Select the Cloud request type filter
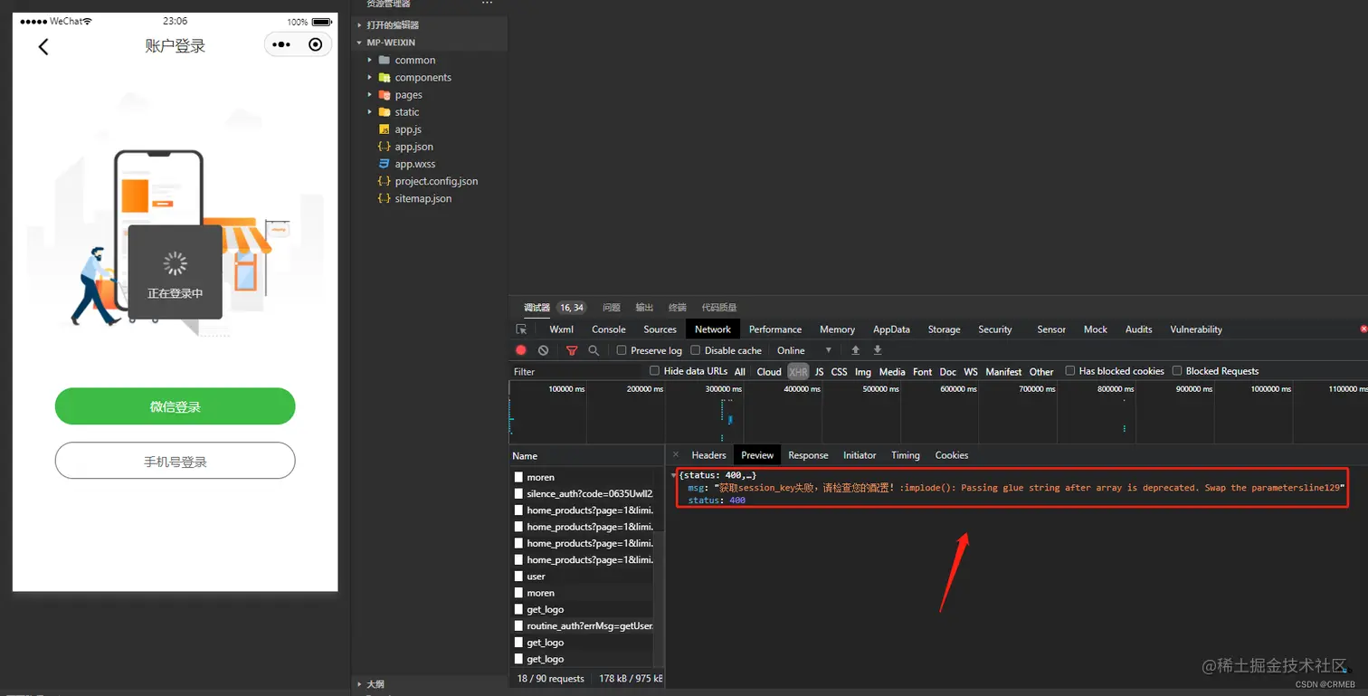The height and width of the screenshot is (696, 1368). (x=769, y=372)
